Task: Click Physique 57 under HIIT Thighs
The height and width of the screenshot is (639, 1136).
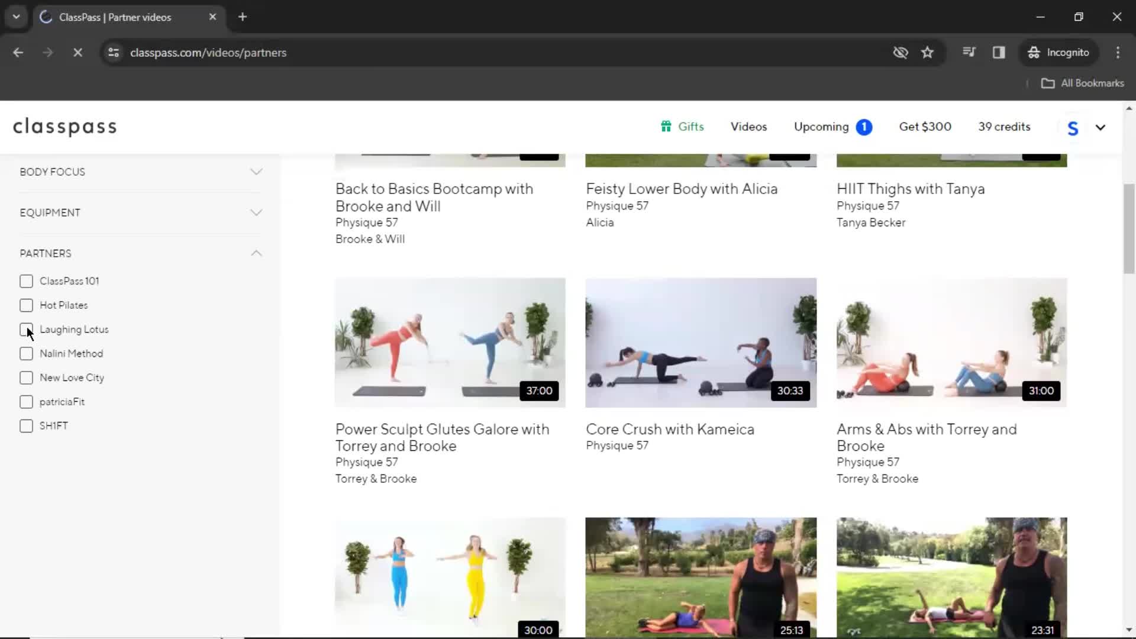Action: coord(868,206)
